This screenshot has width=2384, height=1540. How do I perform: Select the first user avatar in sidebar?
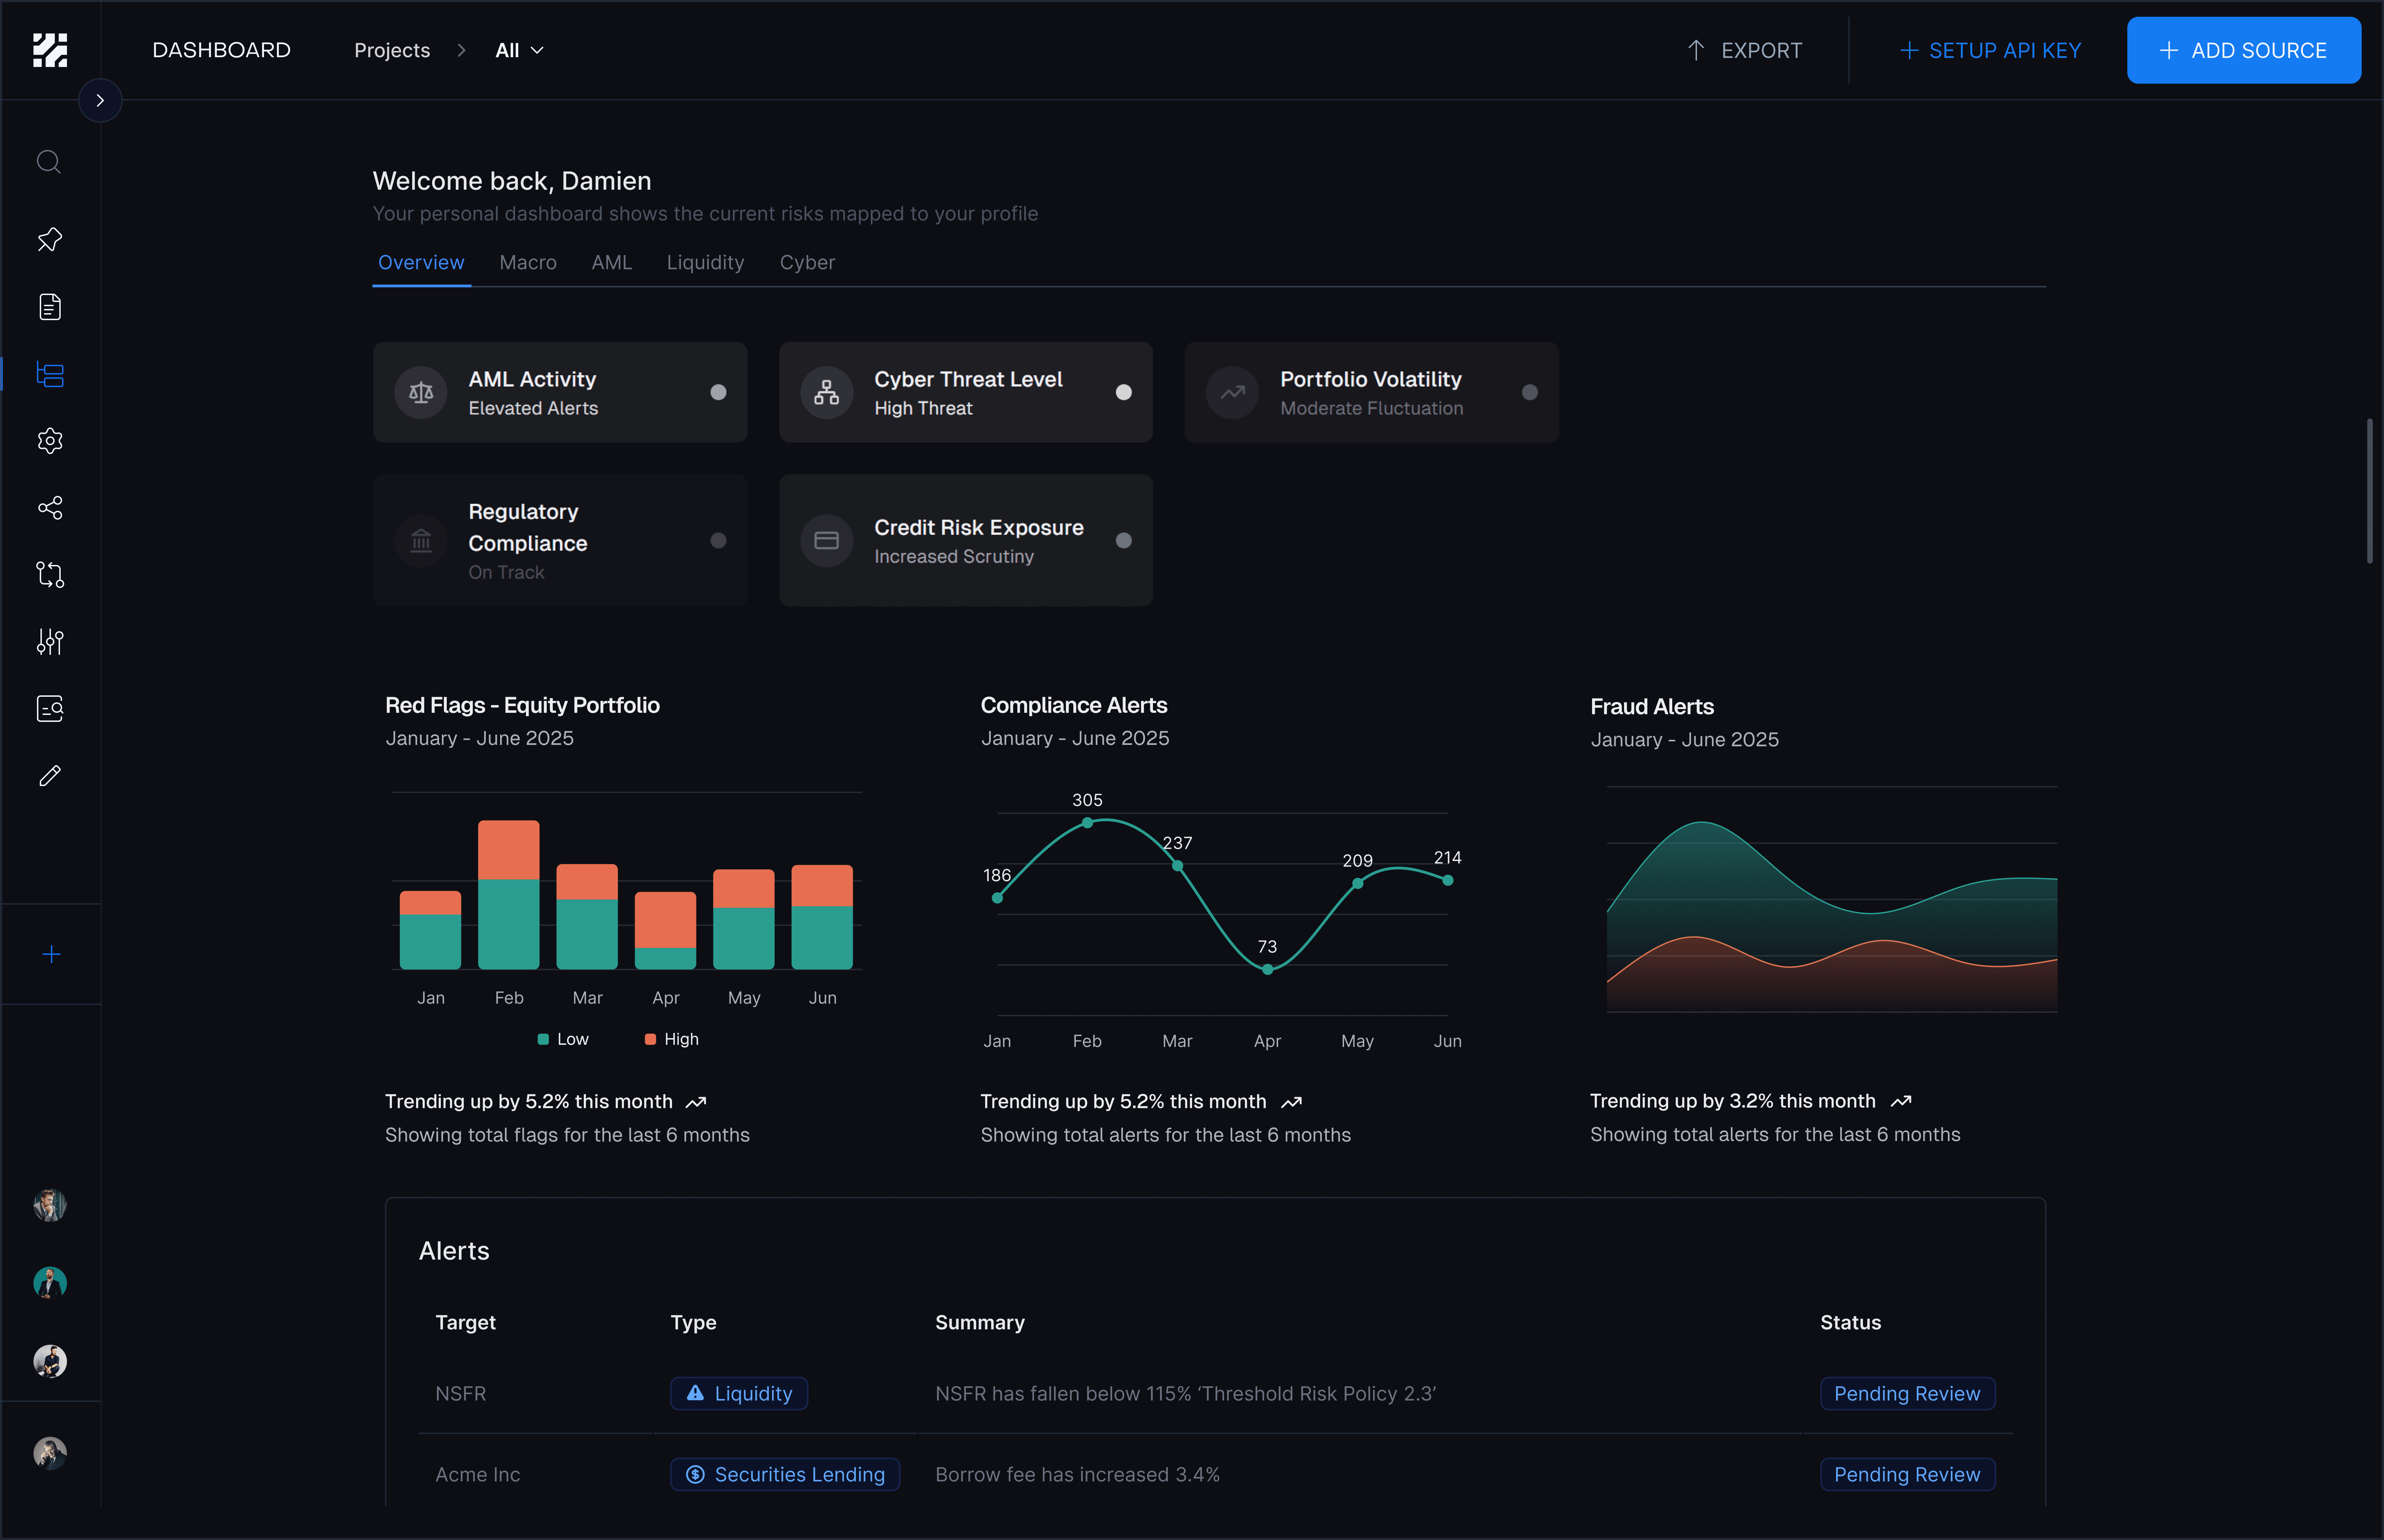pos(50,1205)
